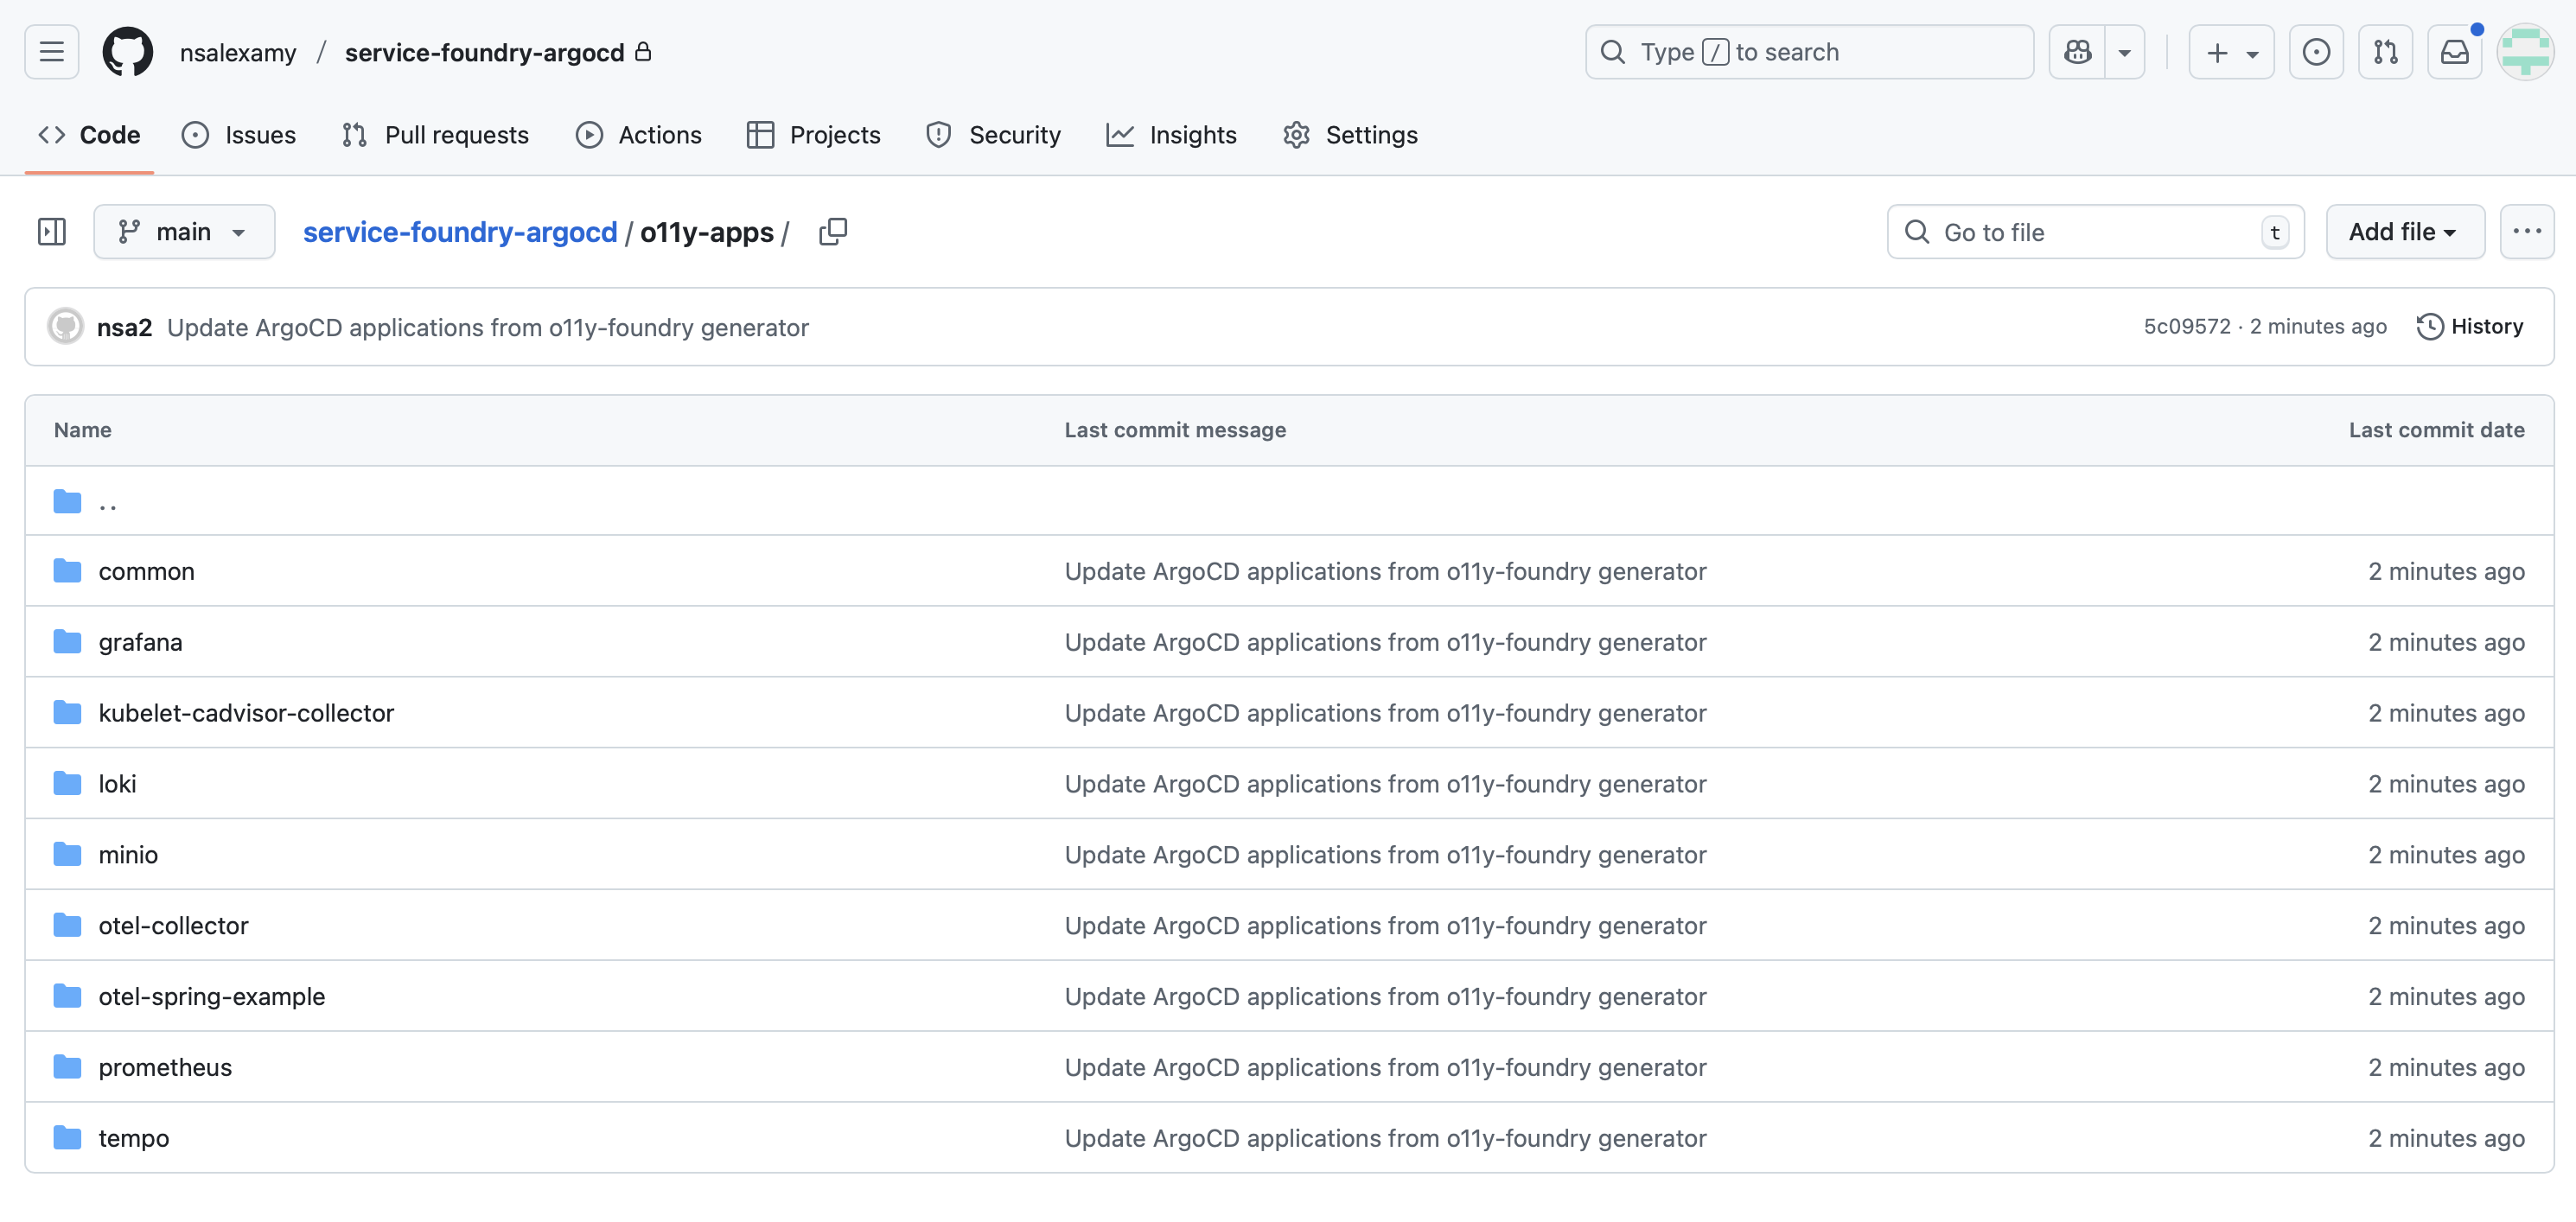2576x1222 pixels.
Task: Expand the Copilot dropdown arrow
Action: coord(2125,52)
